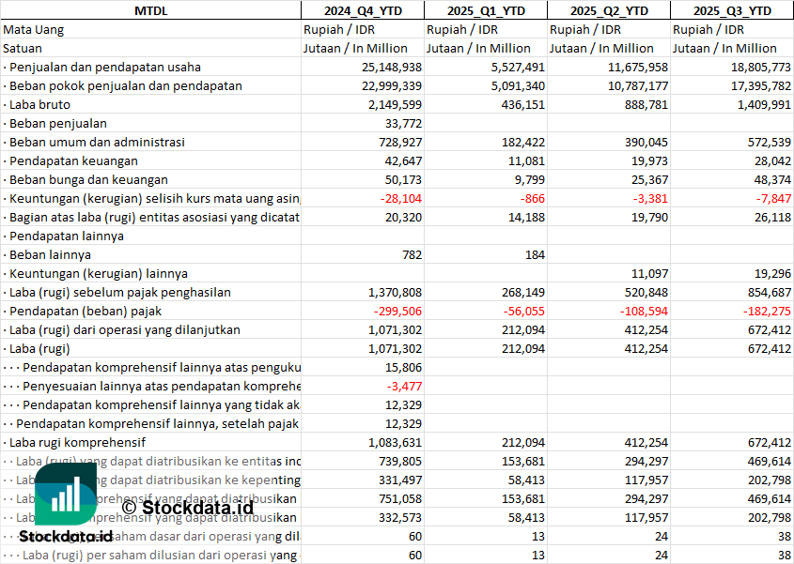Select the Laba bruto row label
Viewport: 794px width, 564px height.
(37, 104)
